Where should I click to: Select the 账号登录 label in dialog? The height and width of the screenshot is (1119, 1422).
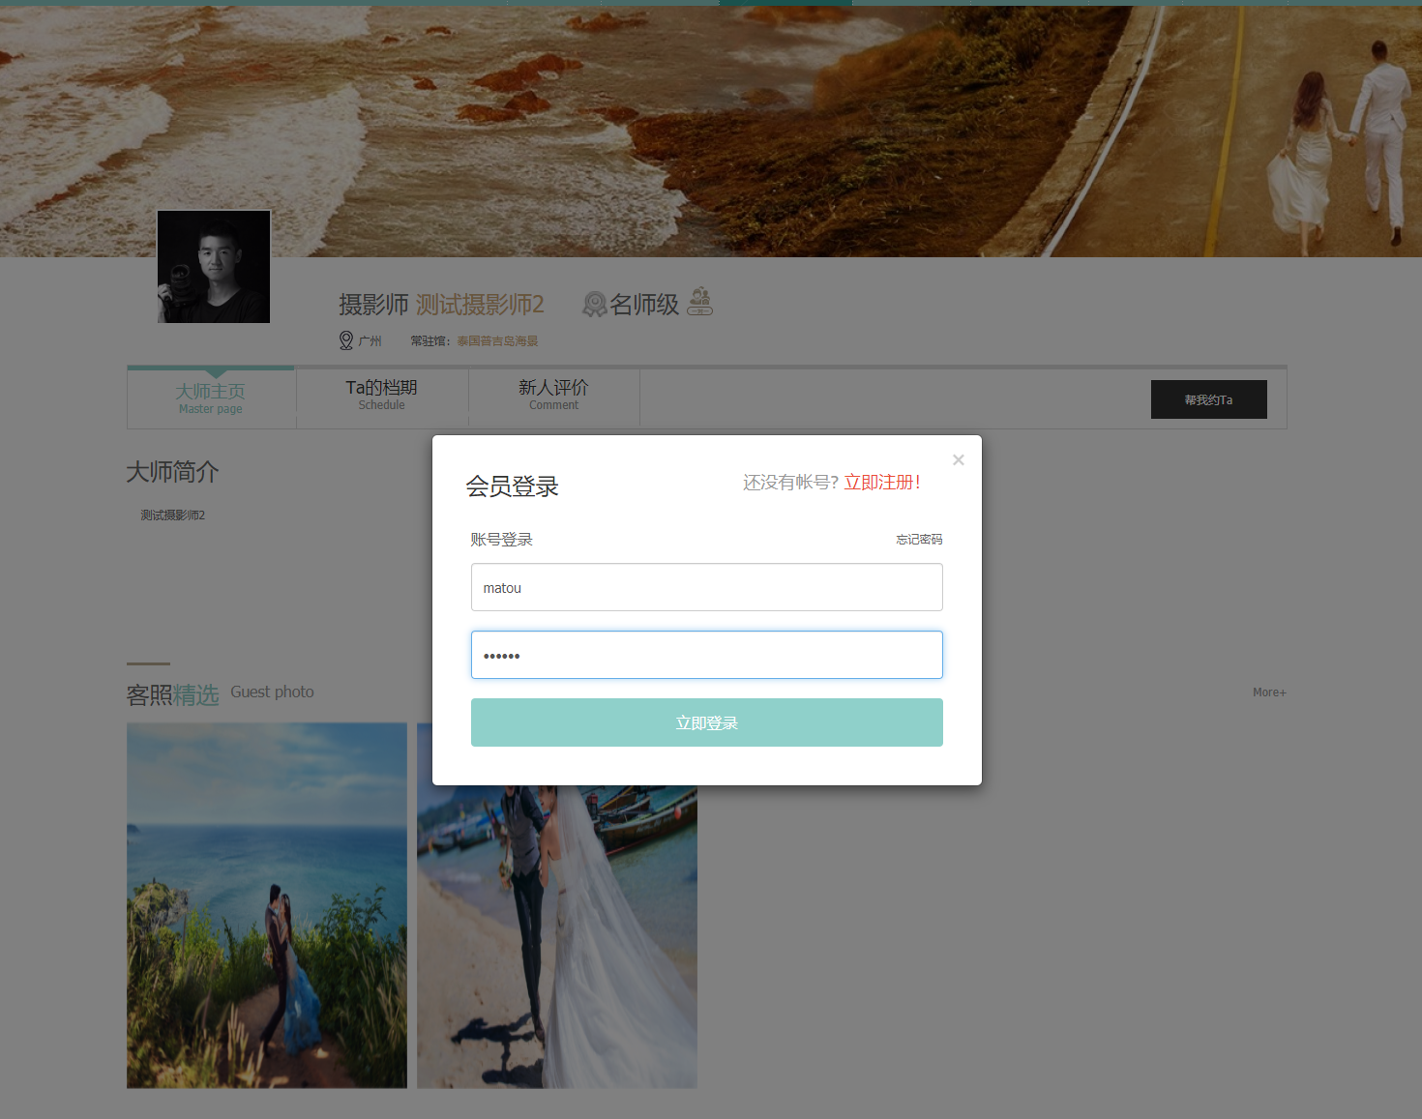point(502,540)
